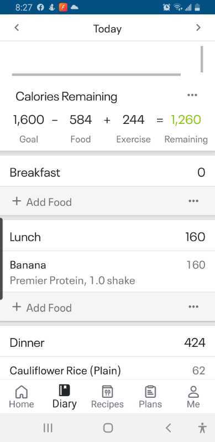Go to next day with right arrow
215x442 pixels.
click(198, 28)
